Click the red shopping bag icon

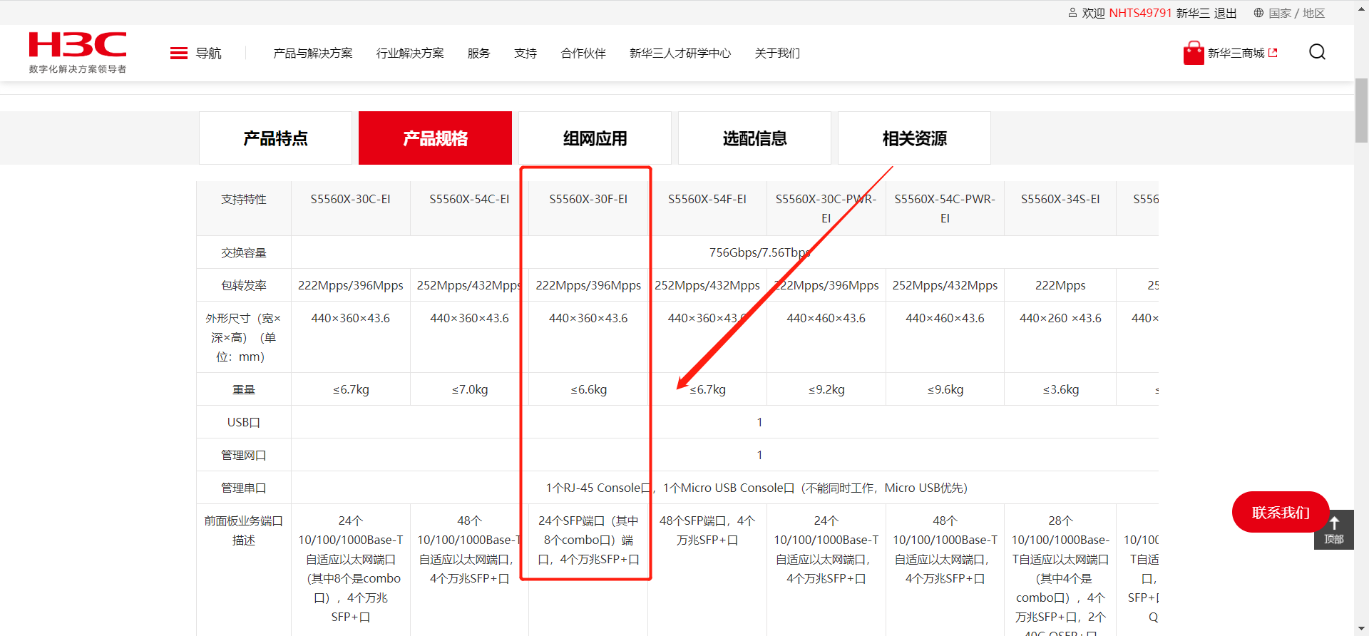point(1194,53)
